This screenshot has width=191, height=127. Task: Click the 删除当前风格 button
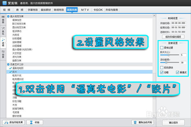click(x=143, y=122)
